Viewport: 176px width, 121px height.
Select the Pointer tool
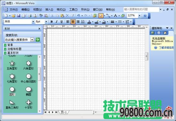click(101, 16)
